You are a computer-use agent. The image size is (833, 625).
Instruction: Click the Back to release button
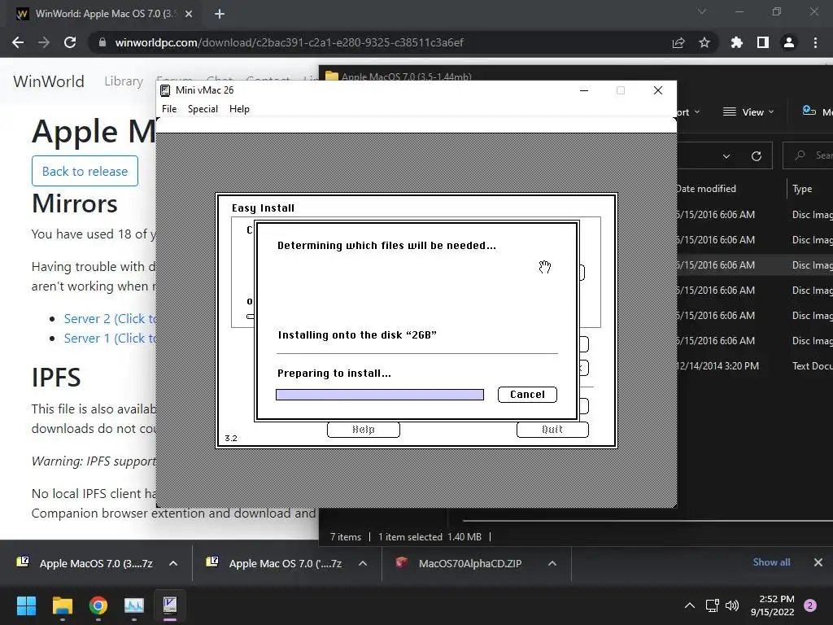click(x=85, y=171)
